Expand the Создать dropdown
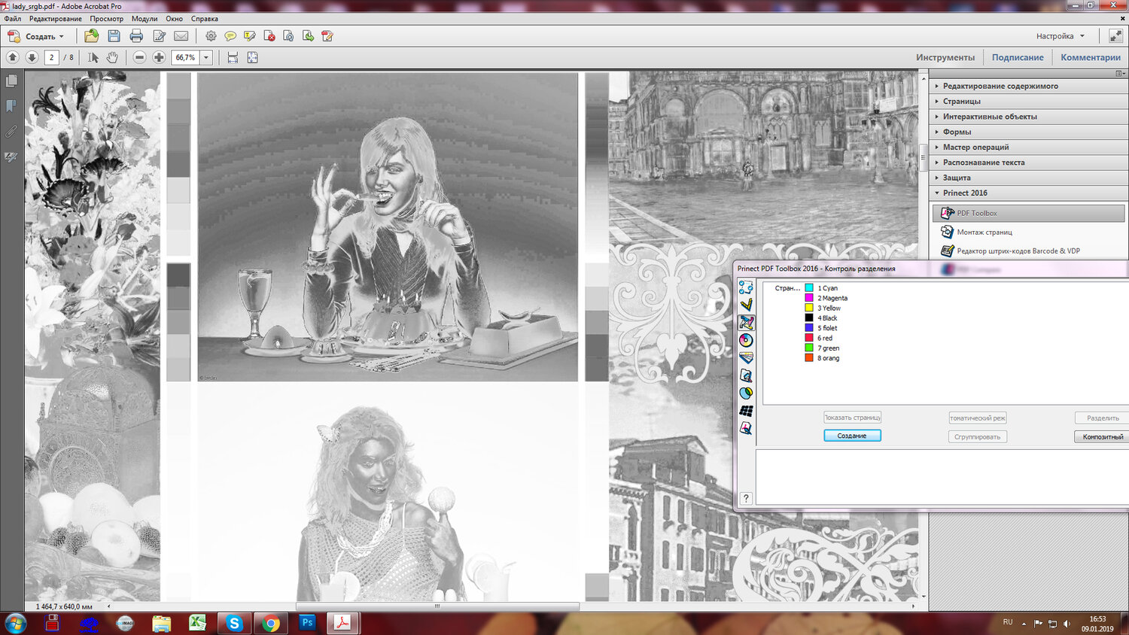 61,36
